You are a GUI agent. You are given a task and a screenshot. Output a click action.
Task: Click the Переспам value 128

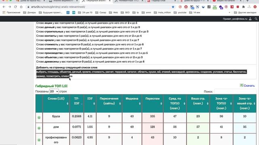coord(153,127)
